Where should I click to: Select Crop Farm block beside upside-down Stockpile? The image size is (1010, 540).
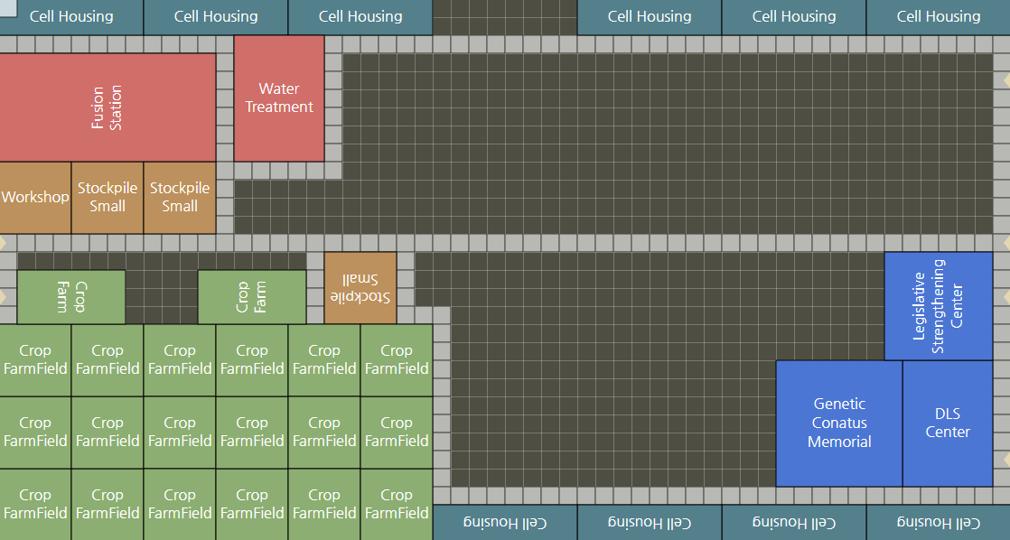click(x=252, y=297)
